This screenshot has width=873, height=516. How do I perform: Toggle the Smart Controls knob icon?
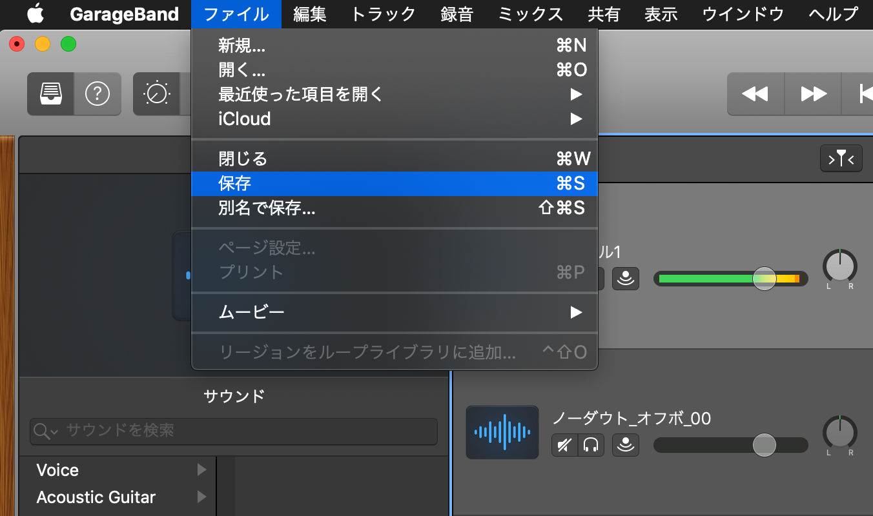coord(157,94)
